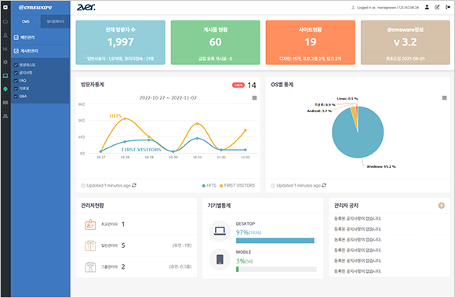Screen dimensions: 455x298
Task: Open the bar chart statistics icon in the dark rail
Action: click(5, 49)
